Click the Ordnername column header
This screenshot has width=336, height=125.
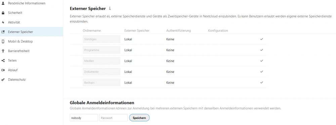coord(92,31)
